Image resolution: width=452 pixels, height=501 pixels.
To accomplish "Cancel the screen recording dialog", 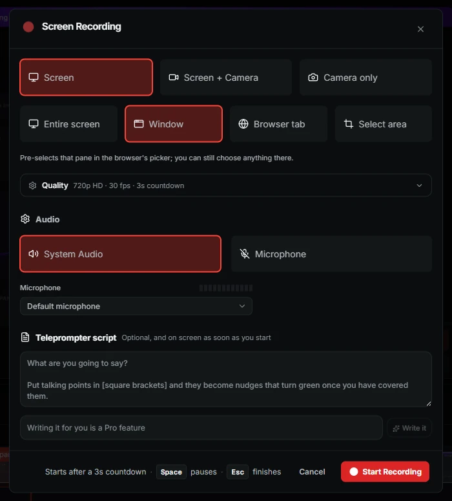I will (x=312, y=472).
